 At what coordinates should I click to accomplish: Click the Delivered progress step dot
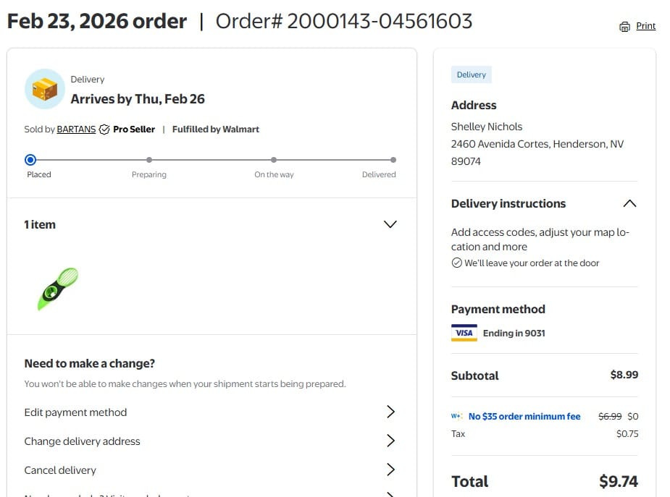coord(393,160)
